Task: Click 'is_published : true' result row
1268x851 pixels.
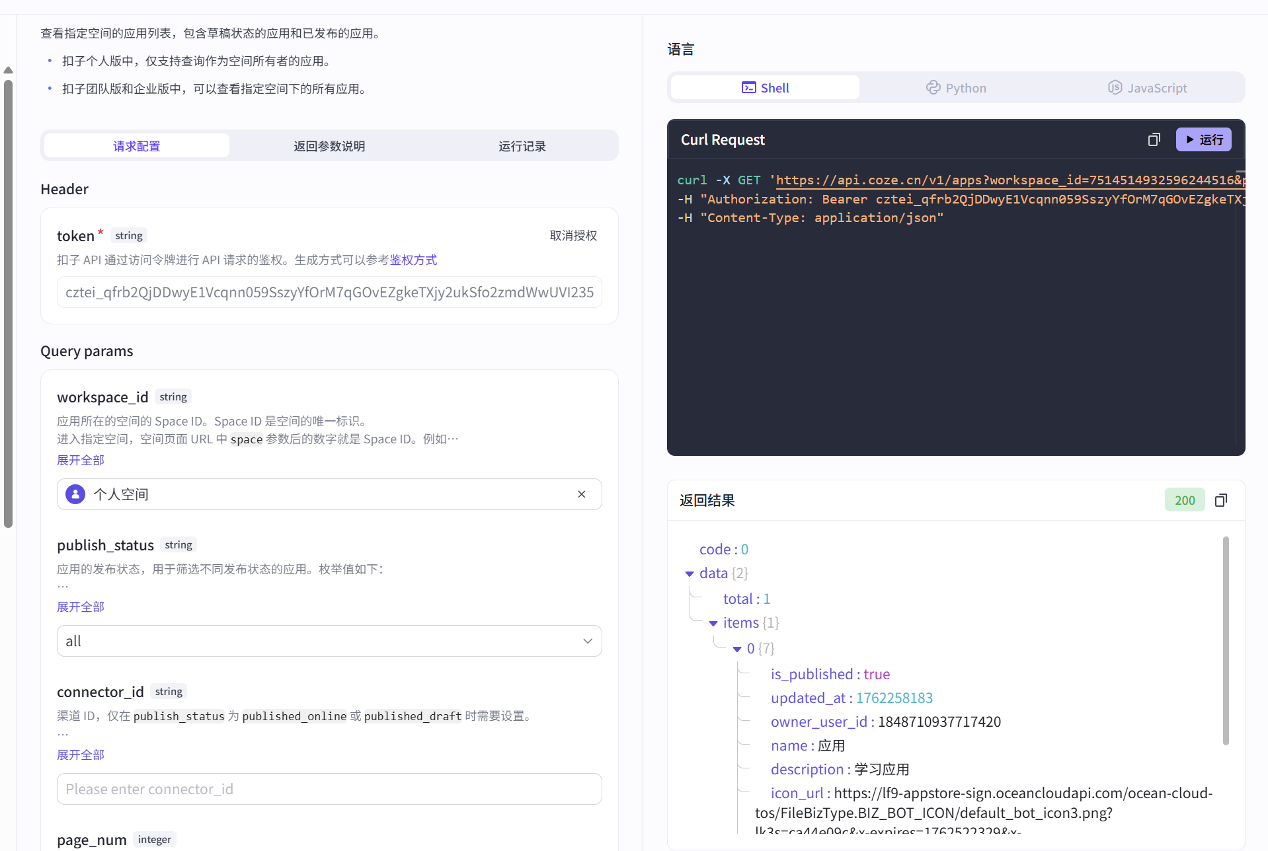Action: tap(830, 674)
